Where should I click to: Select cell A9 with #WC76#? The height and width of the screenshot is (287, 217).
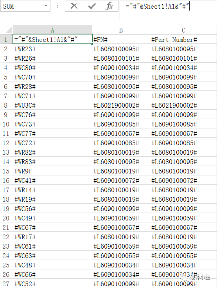52,114
